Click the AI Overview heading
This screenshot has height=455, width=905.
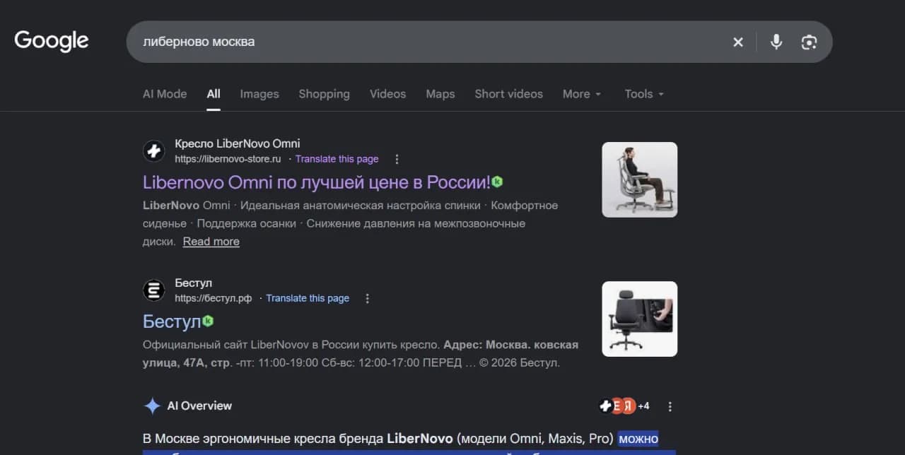[x=199, y=406]
